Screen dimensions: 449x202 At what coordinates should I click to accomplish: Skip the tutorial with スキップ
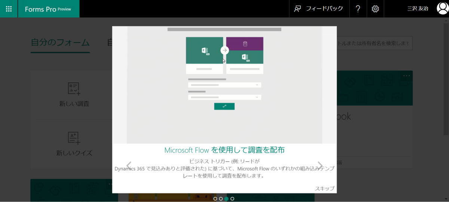(x=324, y=188)
